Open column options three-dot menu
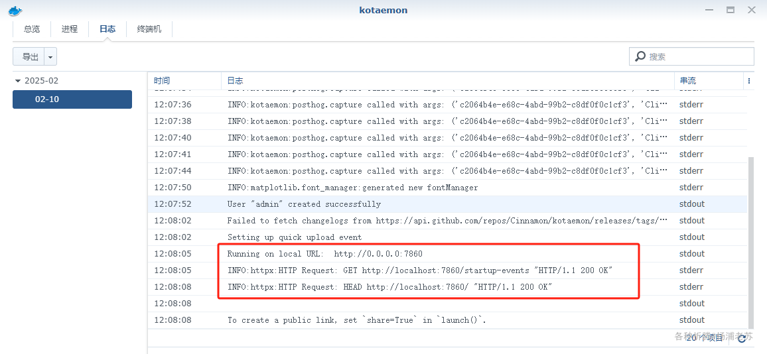 [749, 81]
